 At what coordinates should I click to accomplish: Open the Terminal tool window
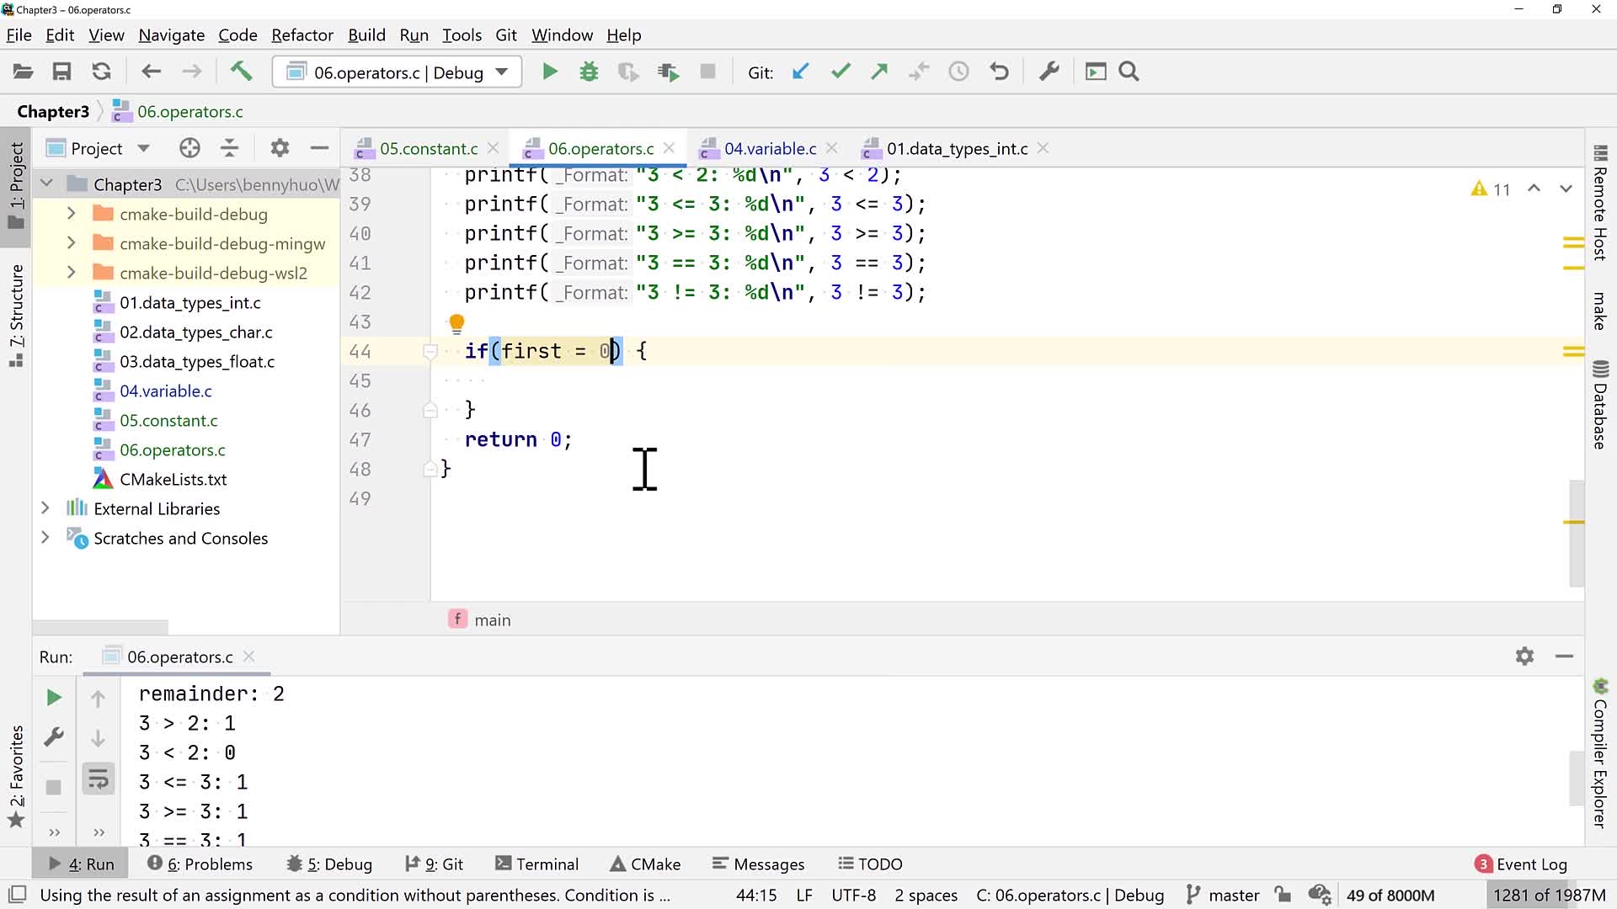pyautogui.click(x=536, y=864)
